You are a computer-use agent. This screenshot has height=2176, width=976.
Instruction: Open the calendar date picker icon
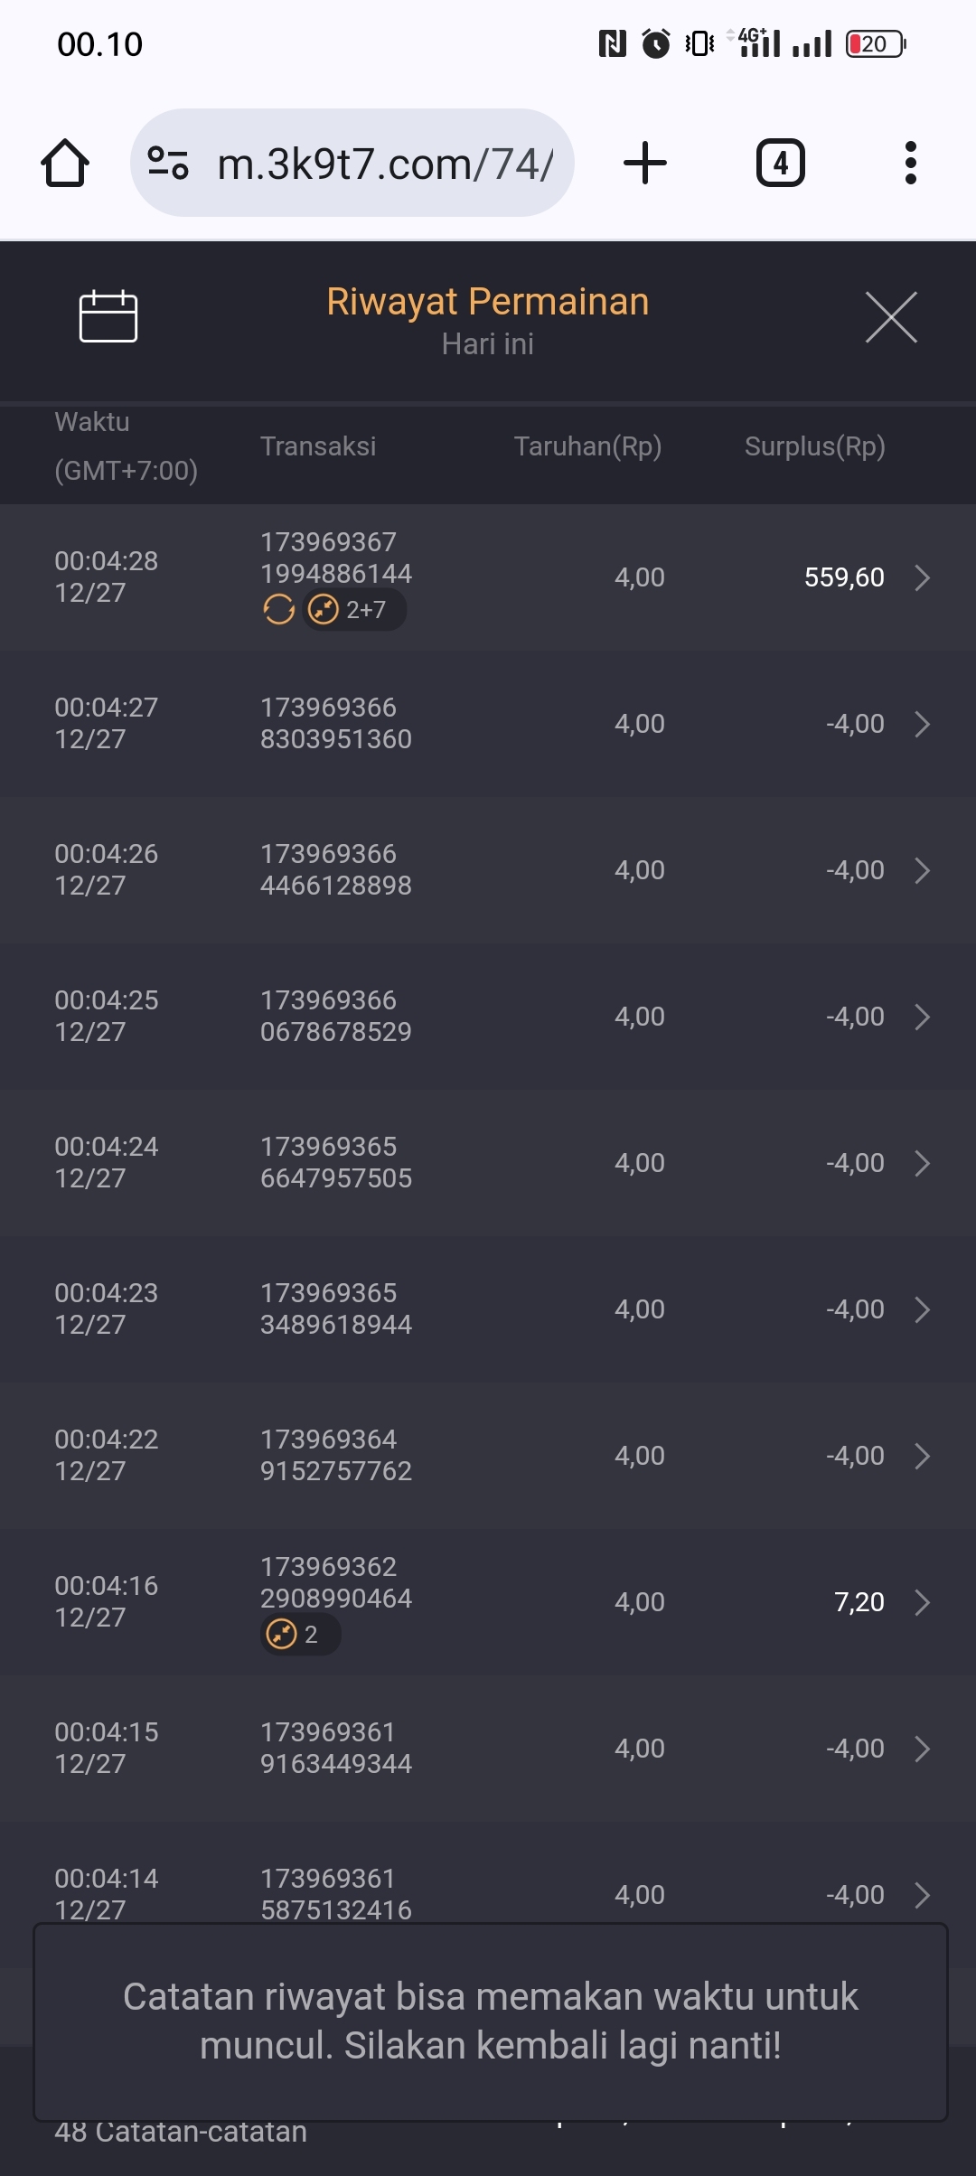(108, 317)
